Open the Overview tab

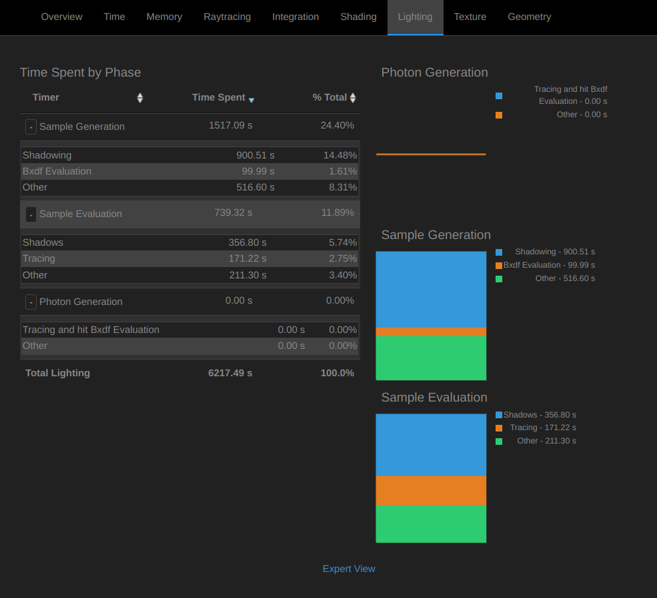[61, 17]
